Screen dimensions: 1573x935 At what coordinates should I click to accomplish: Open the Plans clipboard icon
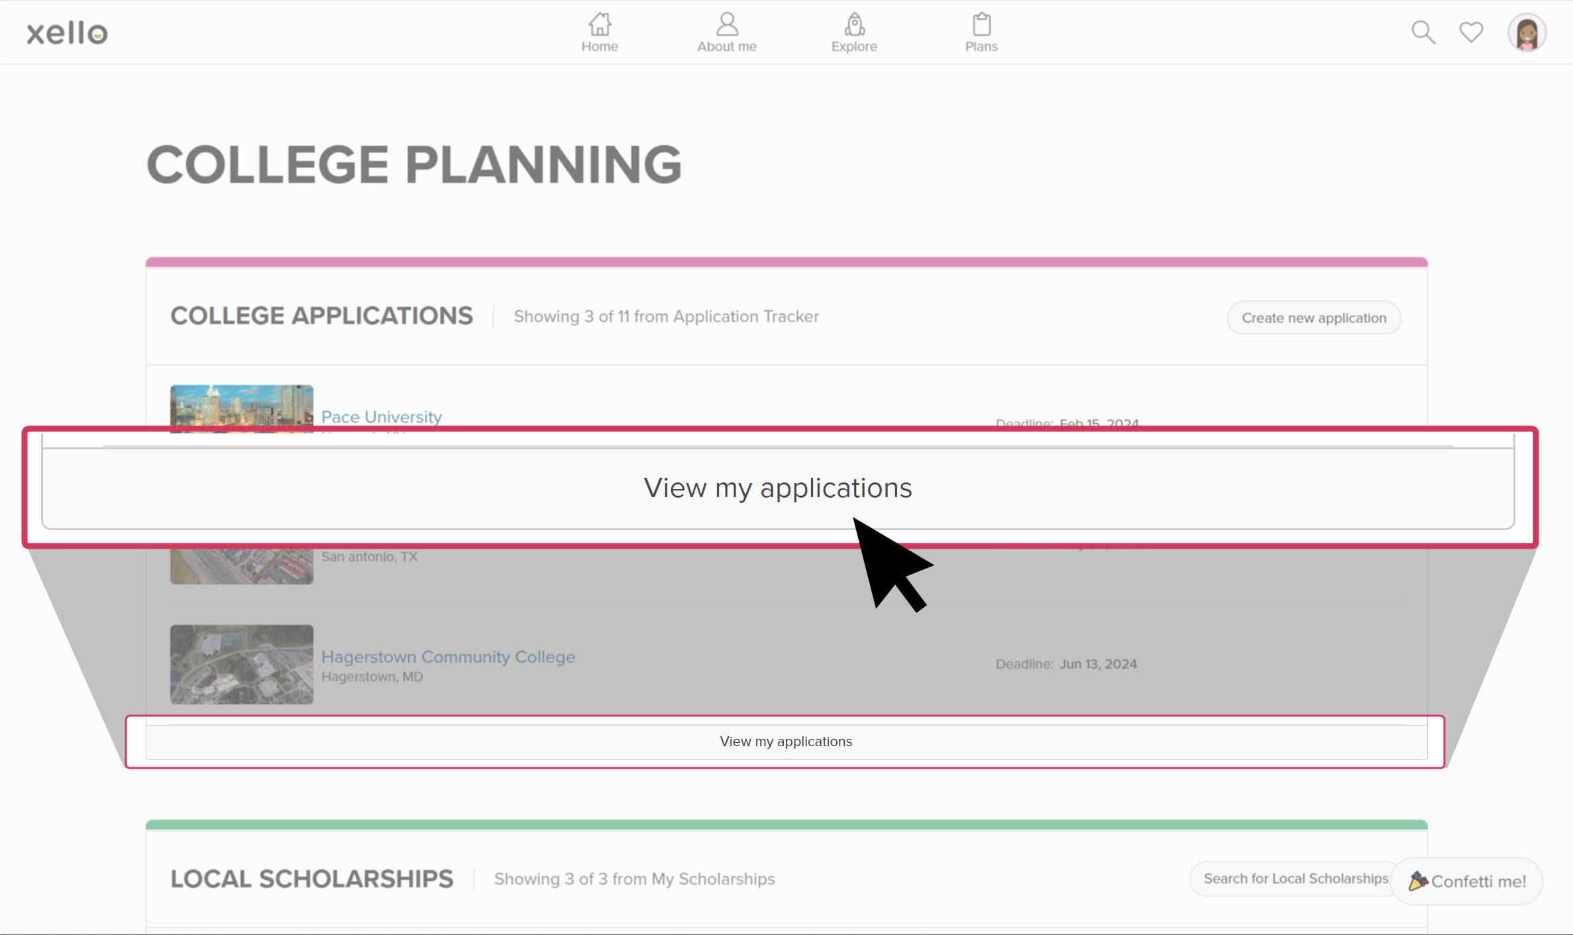click(981, 25)
